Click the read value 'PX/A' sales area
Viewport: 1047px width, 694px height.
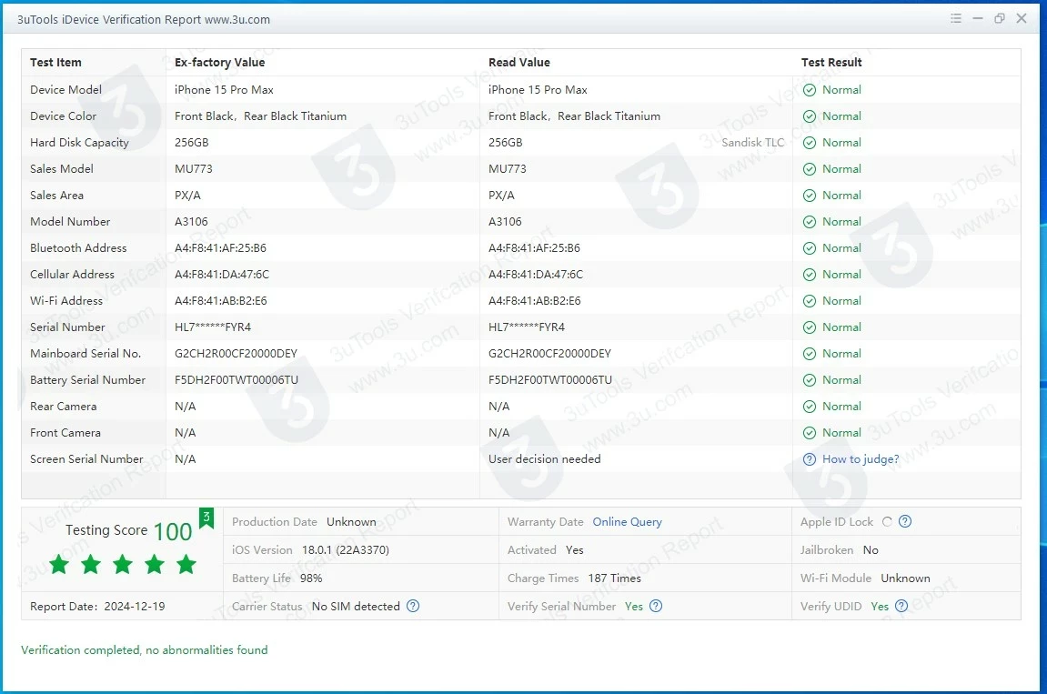[x=501, y=195]
